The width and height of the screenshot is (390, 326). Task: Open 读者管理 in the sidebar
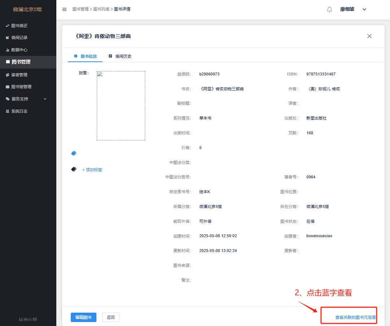click(x=19, y=75)
